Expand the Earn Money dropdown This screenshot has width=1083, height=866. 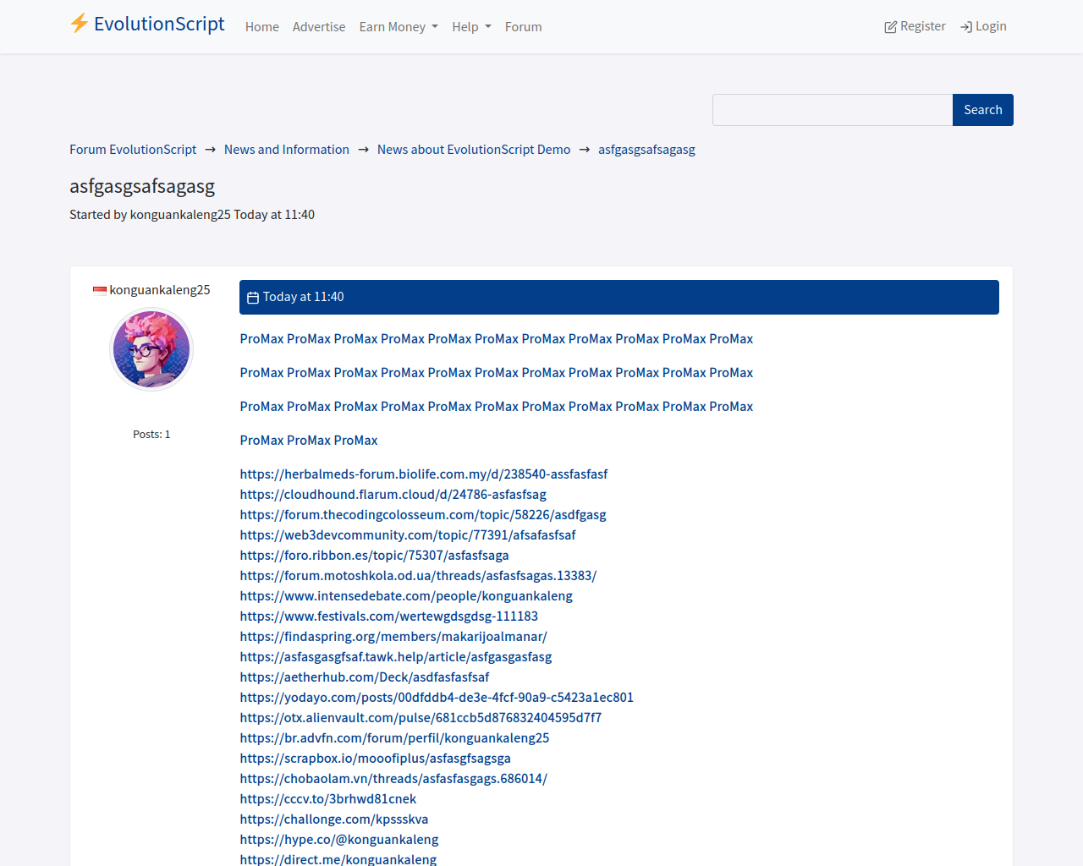click(399, 27)
